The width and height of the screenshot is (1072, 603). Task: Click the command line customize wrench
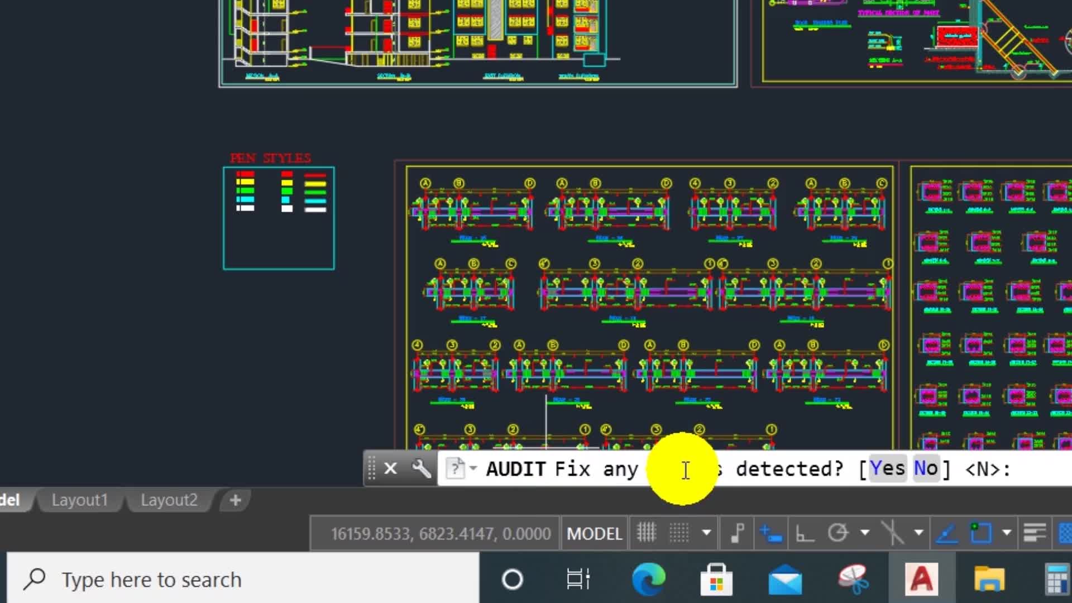[422, 468]
